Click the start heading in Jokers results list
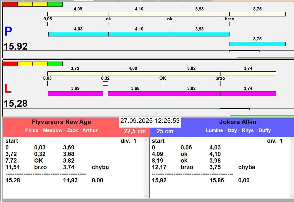The height and width of the screenshot is (202, 294). pyautogui.click(x=158, y=141)
